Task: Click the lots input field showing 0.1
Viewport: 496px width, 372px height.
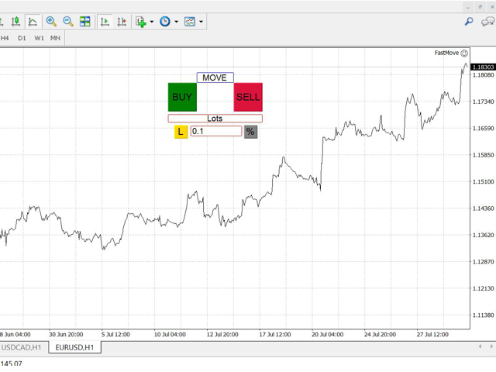Action: click(215, 132)
